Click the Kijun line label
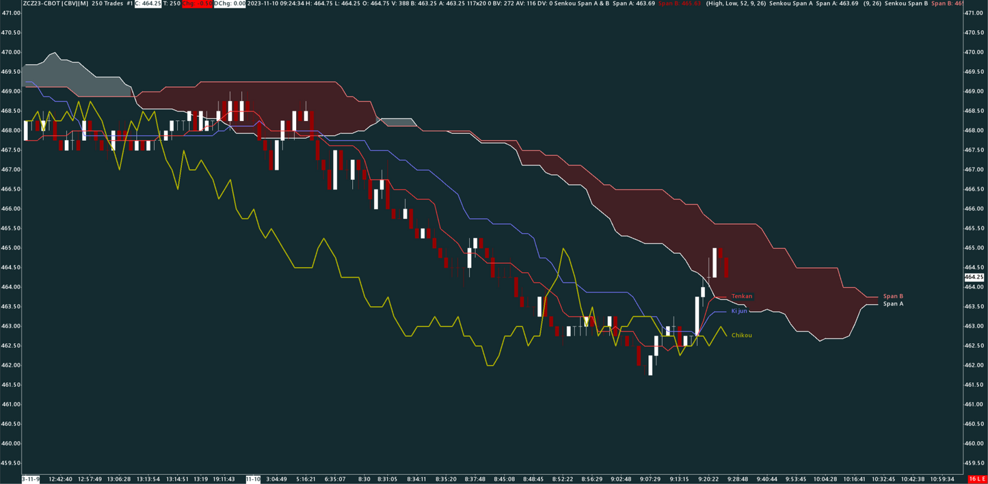Viewport: 988px width, 484px height. [x=739, y=311]
